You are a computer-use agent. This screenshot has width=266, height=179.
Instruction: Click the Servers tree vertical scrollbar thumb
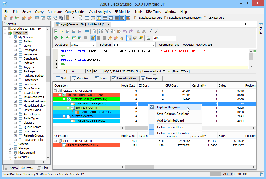[x=48, y=69]
